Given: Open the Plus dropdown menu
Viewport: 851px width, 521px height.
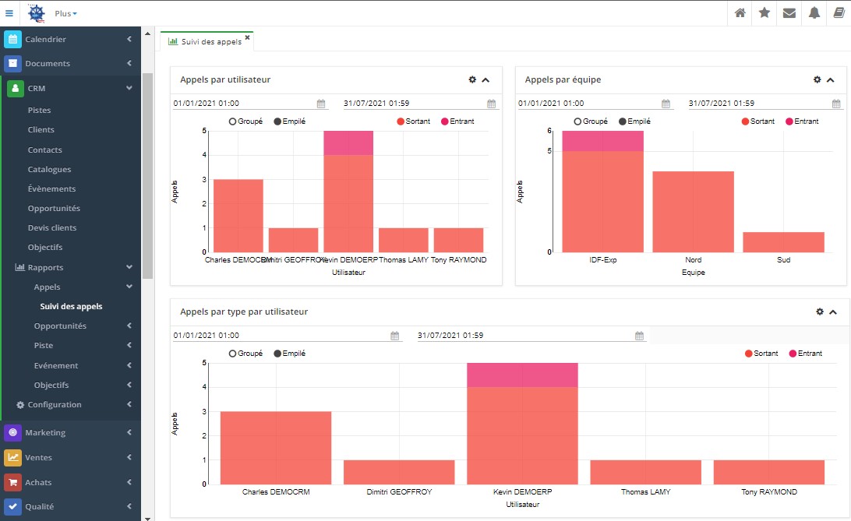Looking at the screenshot, I should coord(66,14).
